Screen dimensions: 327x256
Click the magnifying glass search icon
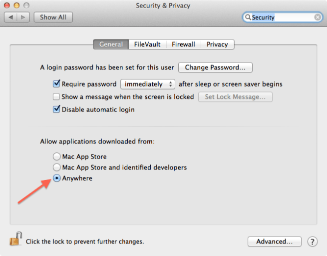(x=248, y=17)
